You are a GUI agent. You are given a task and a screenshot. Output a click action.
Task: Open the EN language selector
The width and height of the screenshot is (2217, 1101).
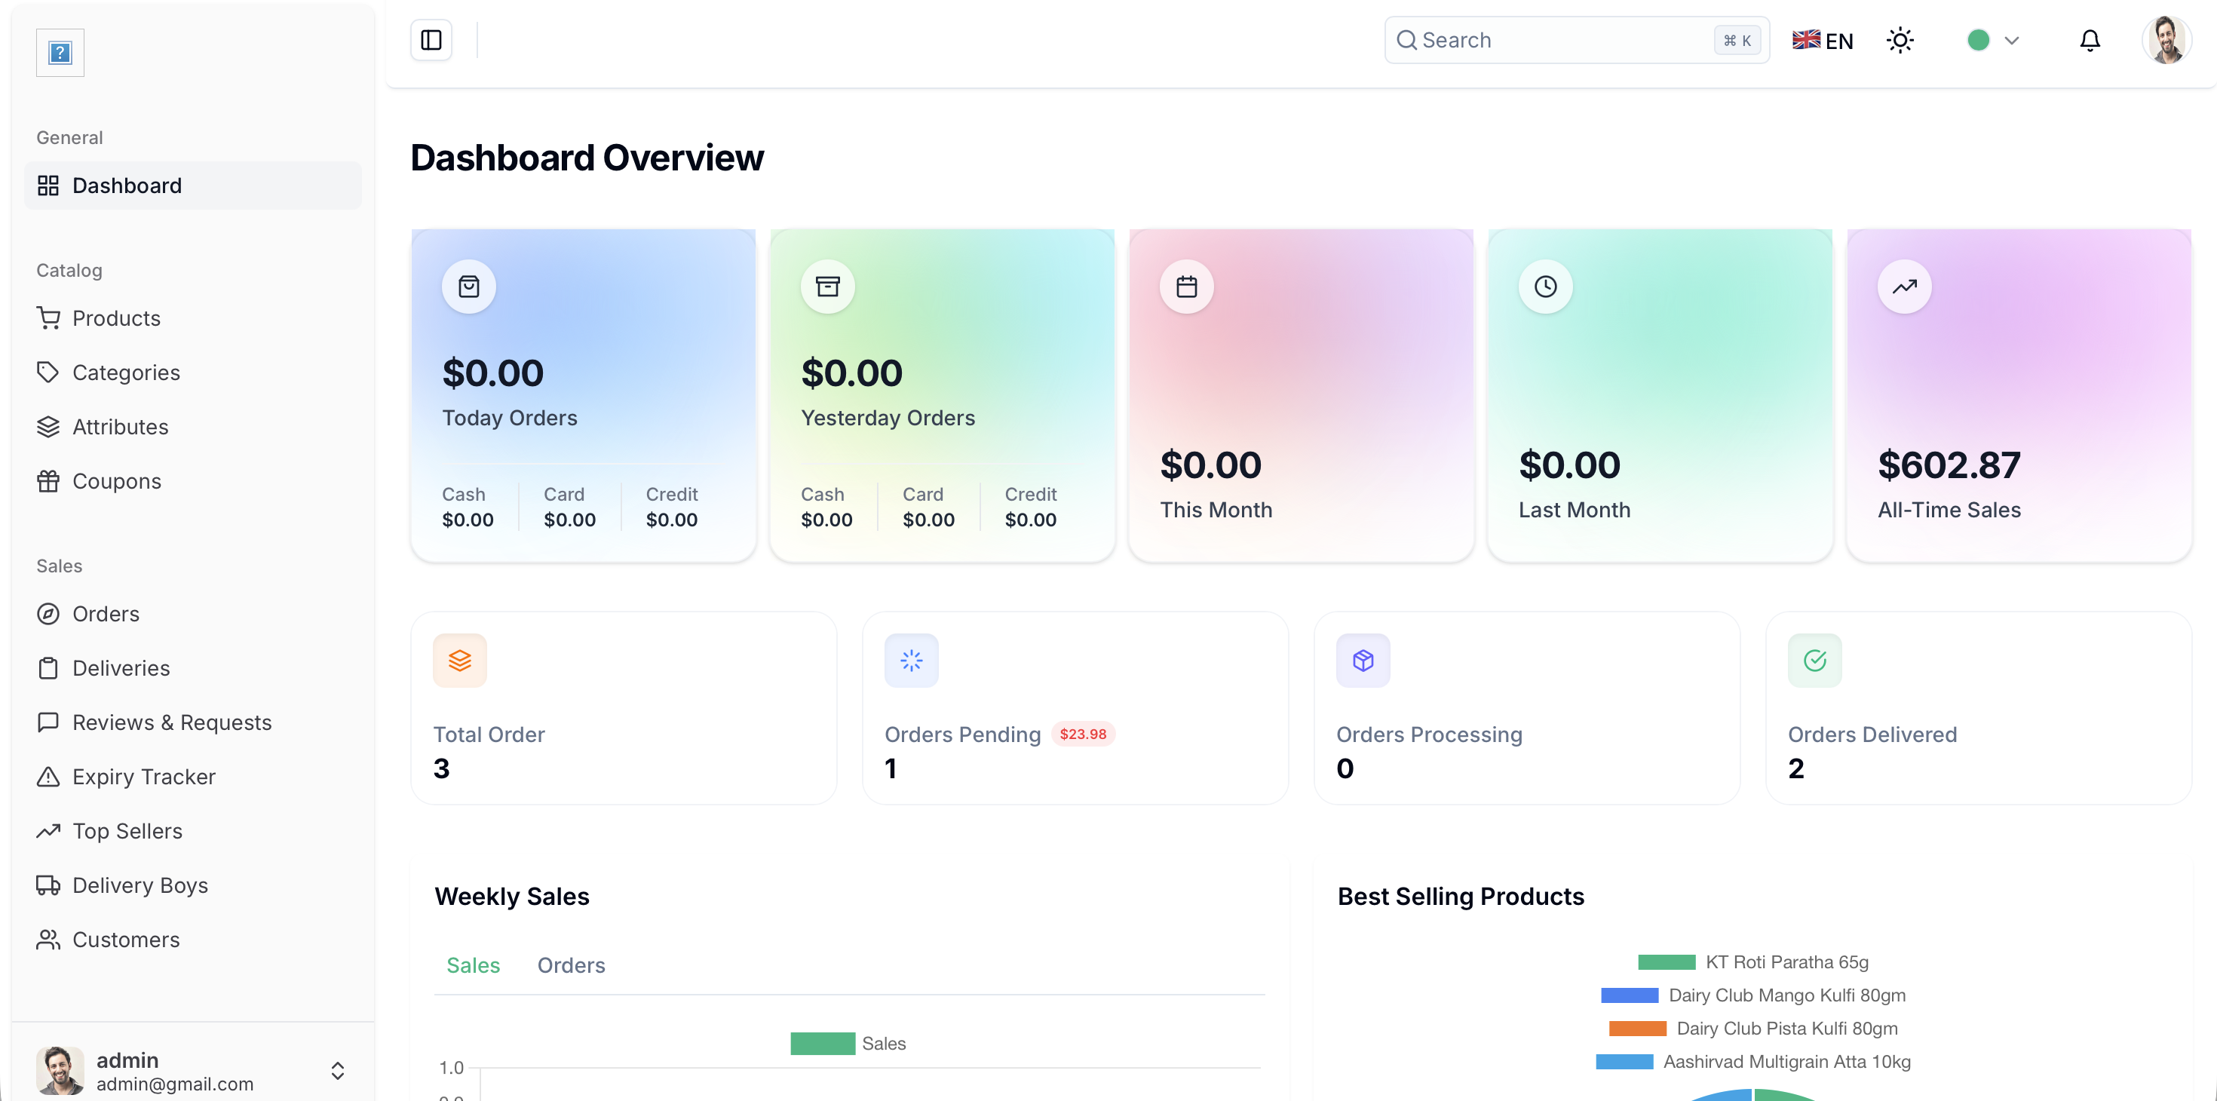coord(1823,41)
